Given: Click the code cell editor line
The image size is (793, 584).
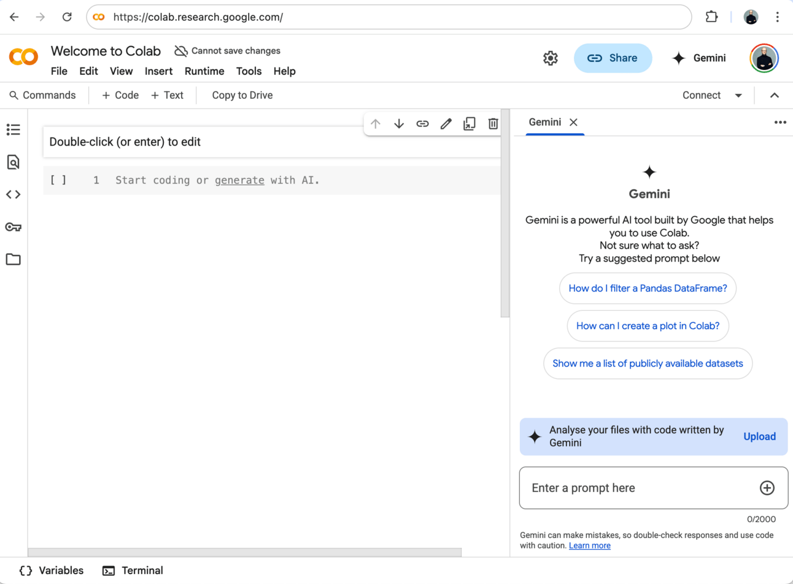Looking at the screenshot, I should tap(307, 180).
